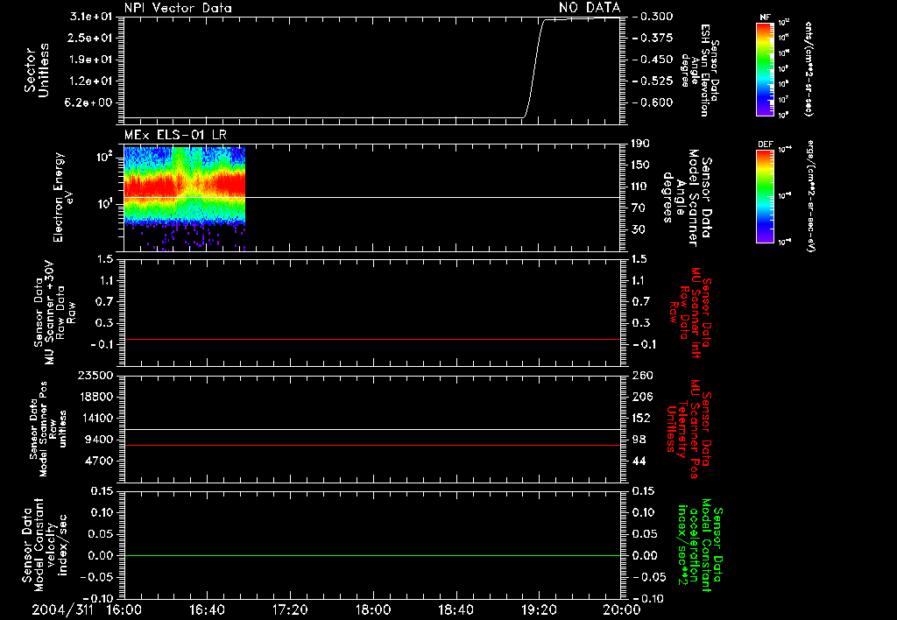The height and width of the screenshot is (620, 897).
Task: Select the "Electron Energy eV" axis label
Action: click(63, 197)
